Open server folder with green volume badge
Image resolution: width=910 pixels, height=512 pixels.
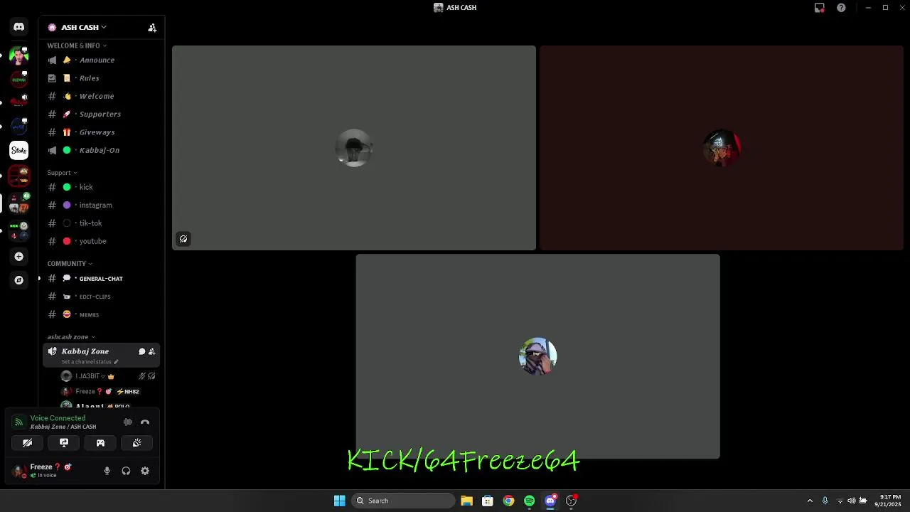pyautogui.click(x=19, y=202)
